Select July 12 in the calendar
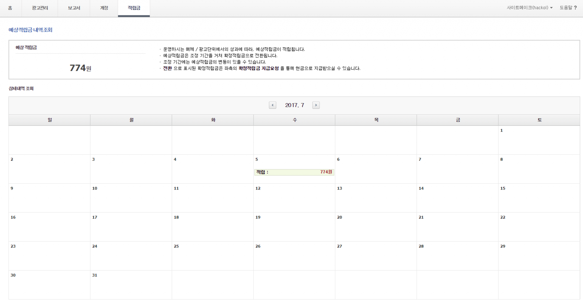The image size is (583, 302). [294, 198]
